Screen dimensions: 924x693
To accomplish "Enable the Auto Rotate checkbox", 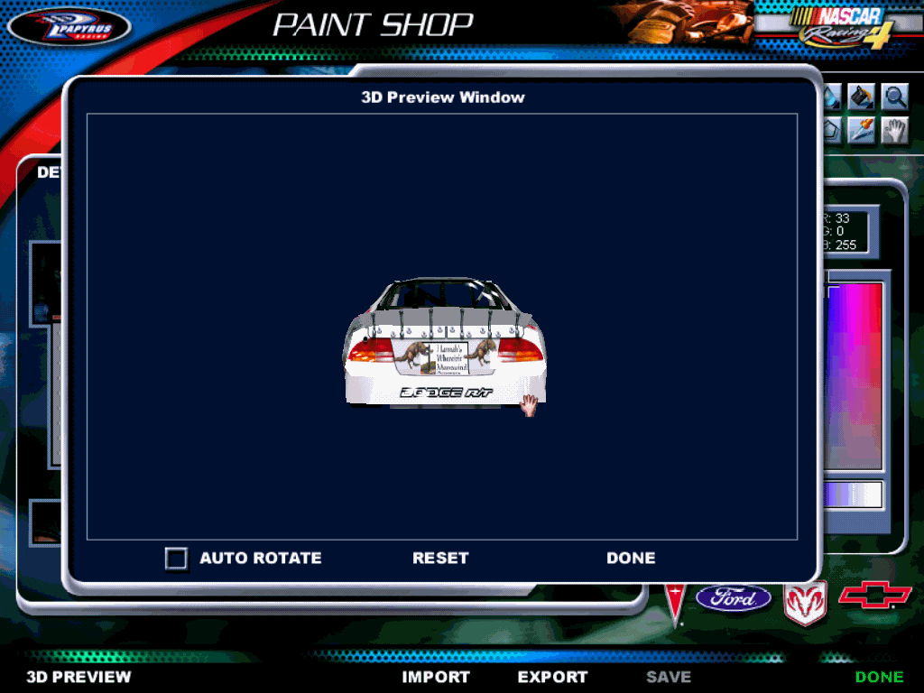I will (176, 559).
